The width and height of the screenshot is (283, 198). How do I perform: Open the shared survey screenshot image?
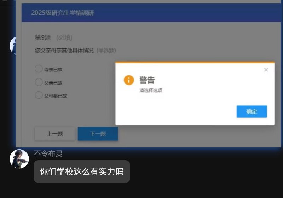(148, 74)
